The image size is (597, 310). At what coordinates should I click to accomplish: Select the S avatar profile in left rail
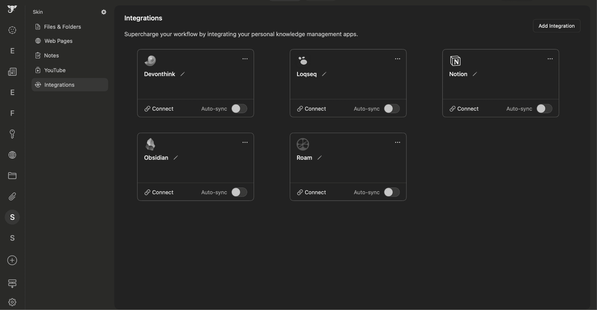[x=12, y=217]
